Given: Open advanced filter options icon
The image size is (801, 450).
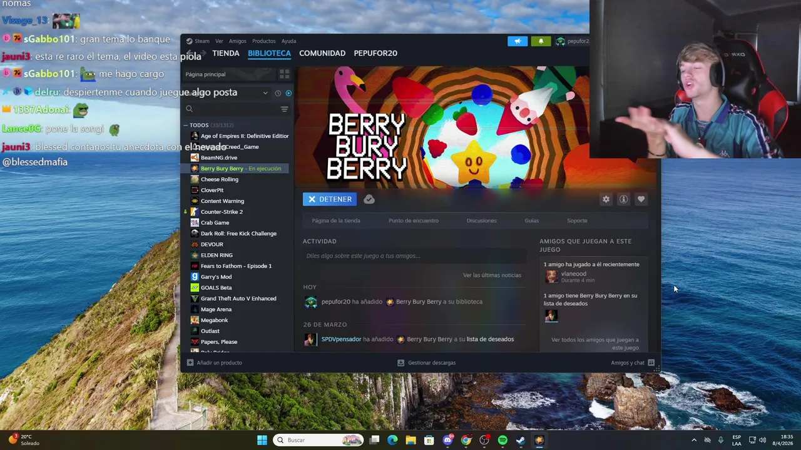Looking at the screenshot, I should click(284, 109).
